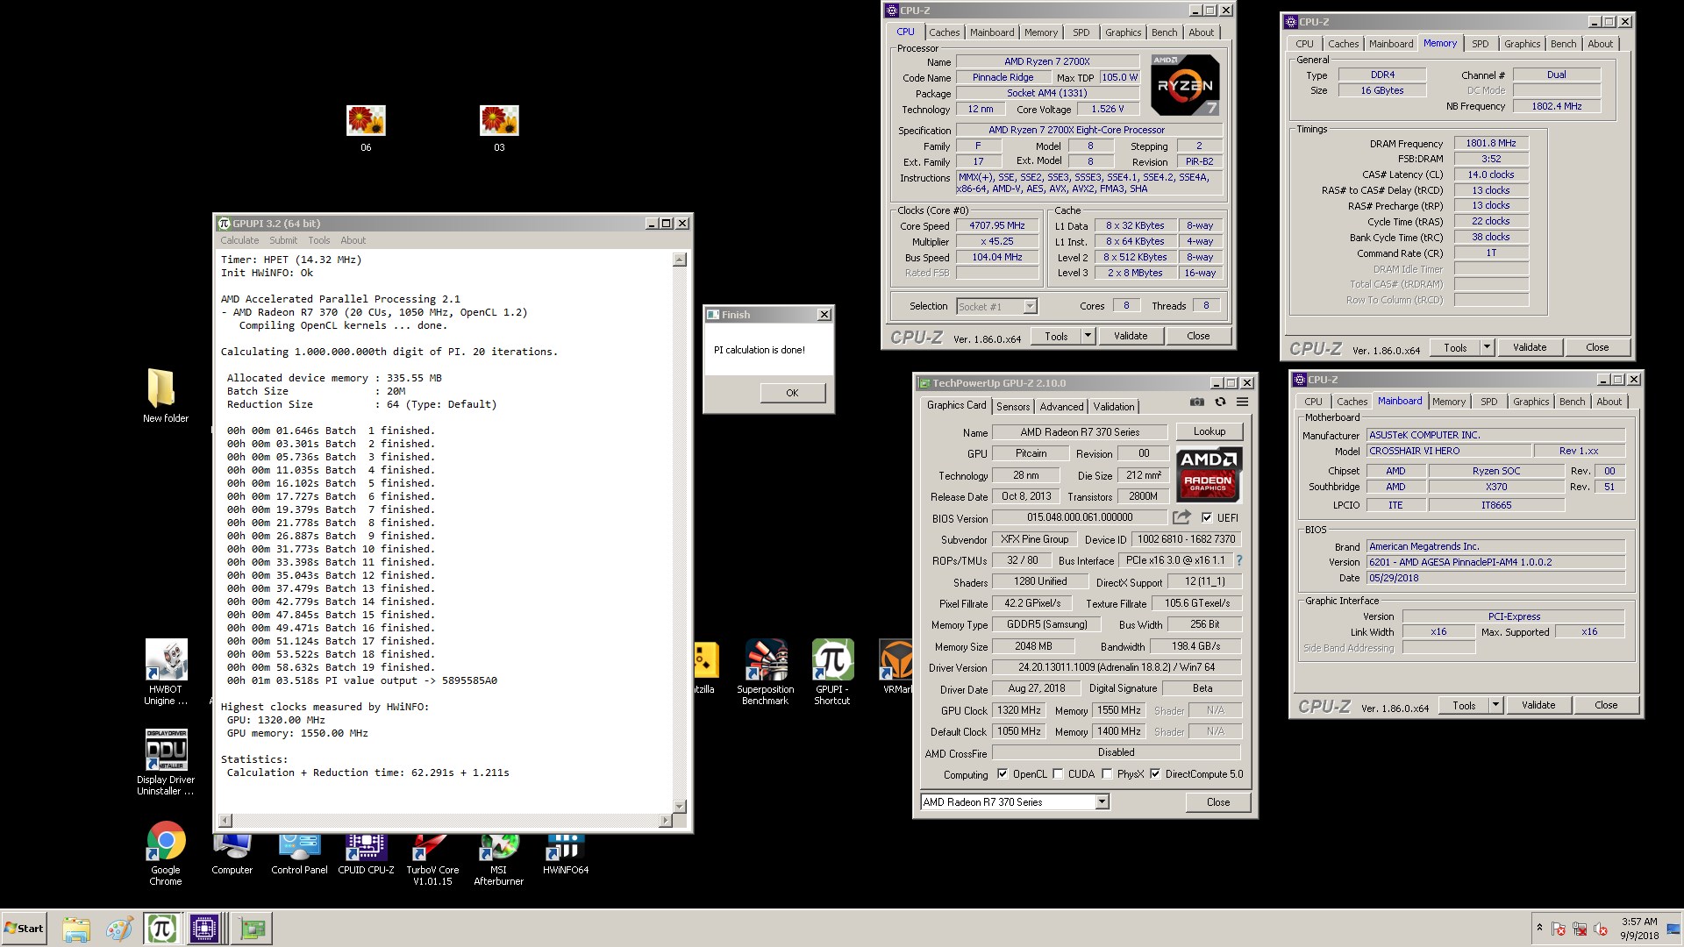
Task: Select Bench tab in CPU-Z Mainboard window
Action: tap(1573, 402)
